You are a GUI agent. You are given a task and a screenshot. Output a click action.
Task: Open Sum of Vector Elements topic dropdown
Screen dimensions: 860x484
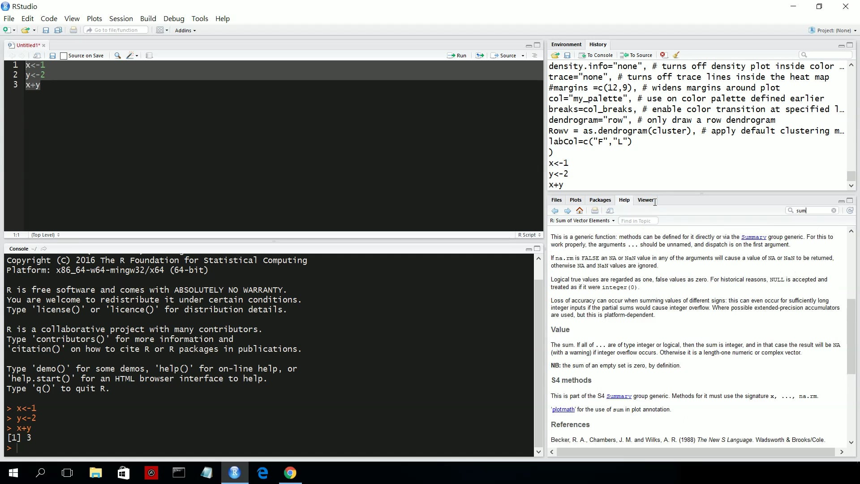pos(582,220)
